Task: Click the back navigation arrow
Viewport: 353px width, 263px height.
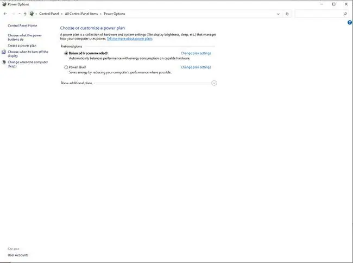Action: 5,14
